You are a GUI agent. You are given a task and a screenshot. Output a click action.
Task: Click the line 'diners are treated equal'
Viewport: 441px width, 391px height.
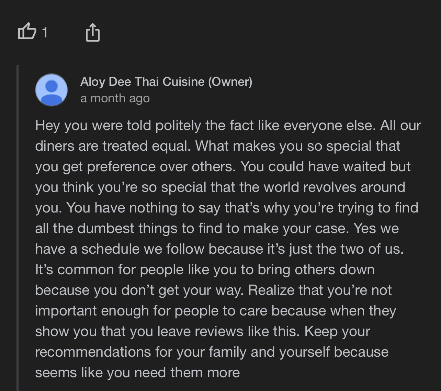[x=217, y=146]
